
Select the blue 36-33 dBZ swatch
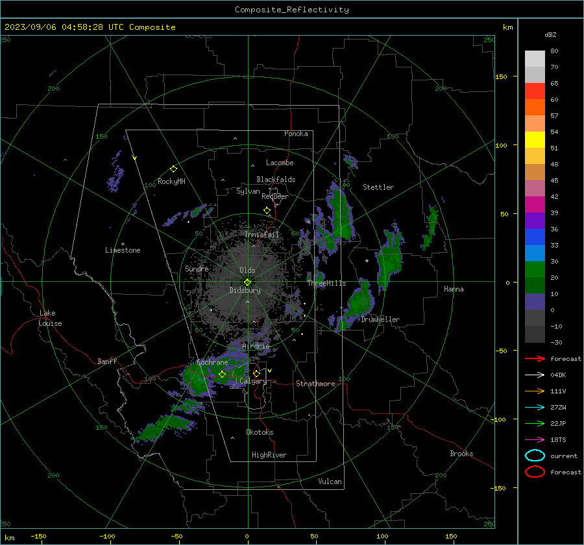pyautogui.click(x=535, y=237)
